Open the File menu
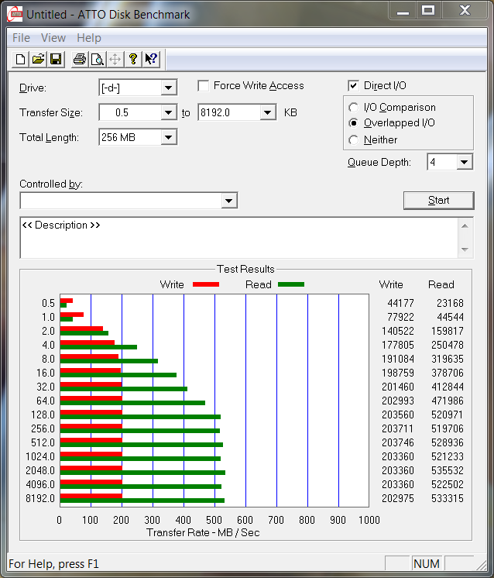This screenshot has width=494, height=578. (x=21, y=38)
